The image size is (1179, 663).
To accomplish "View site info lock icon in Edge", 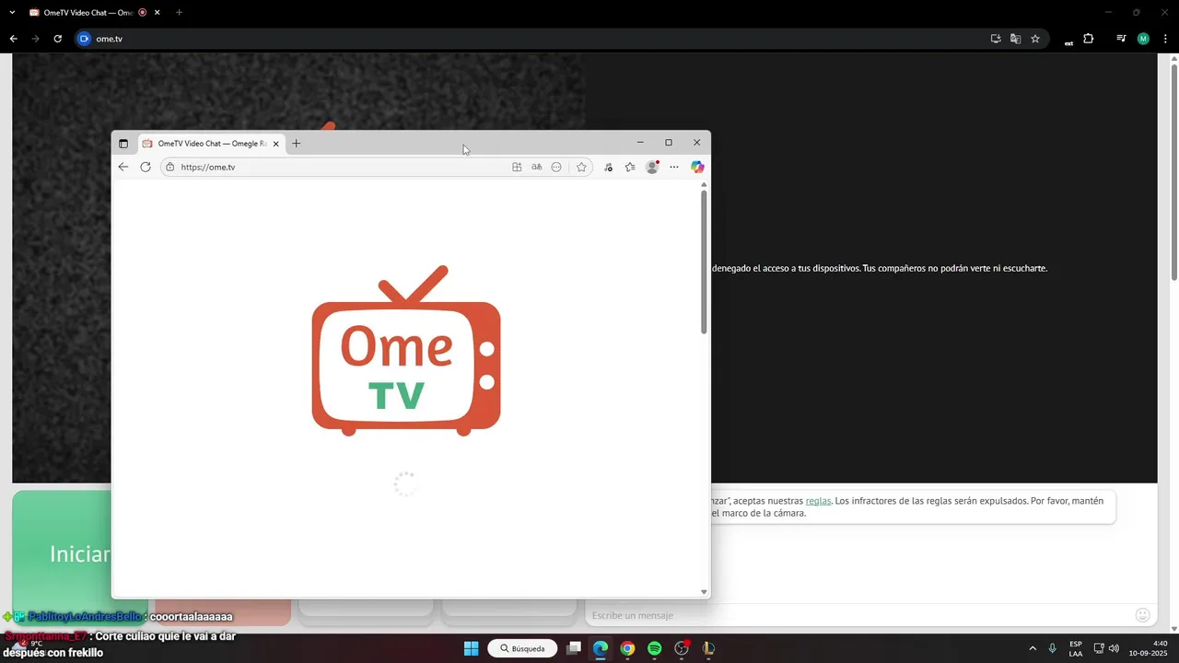I will tap(169, 167).
